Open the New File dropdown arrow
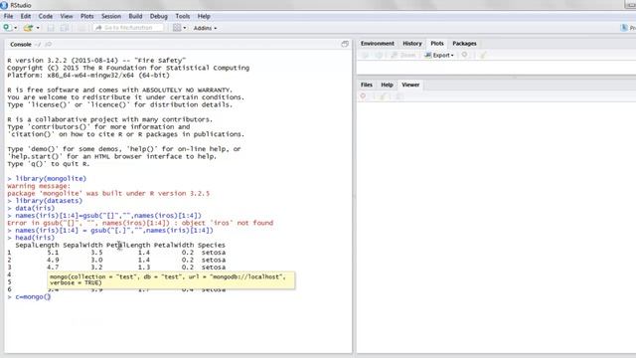The width and height of the screenshot is (636, 358). click(x=16, y=28)
